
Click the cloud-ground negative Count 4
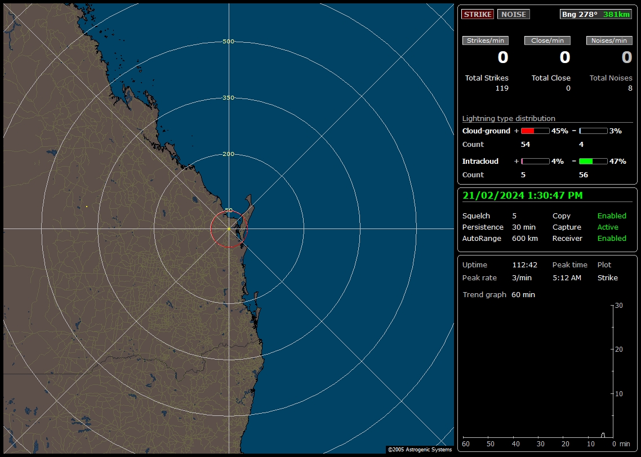click(581, 145)
